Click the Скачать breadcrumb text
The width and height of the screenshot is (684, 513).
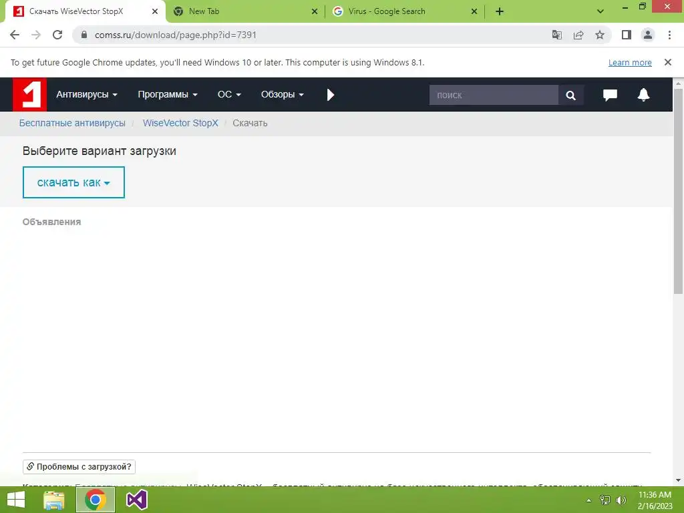click(x=250, y=123)
